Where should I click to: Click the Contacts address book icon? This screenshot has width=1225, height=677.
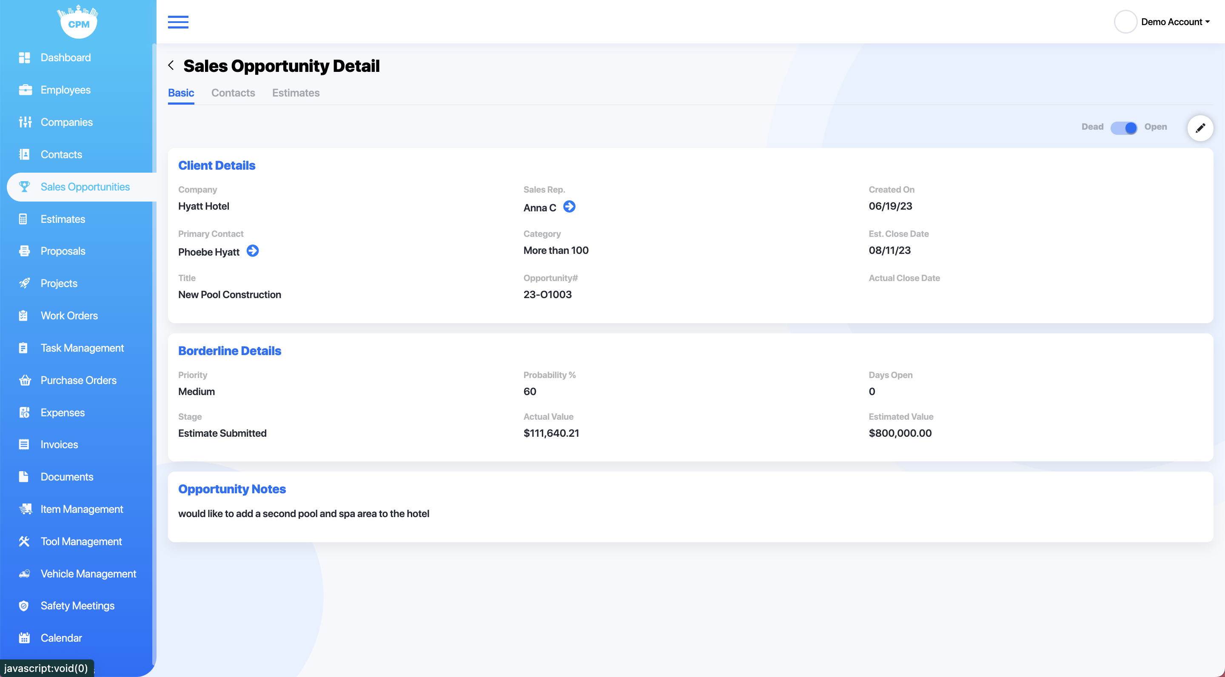[x=24, y=154]
